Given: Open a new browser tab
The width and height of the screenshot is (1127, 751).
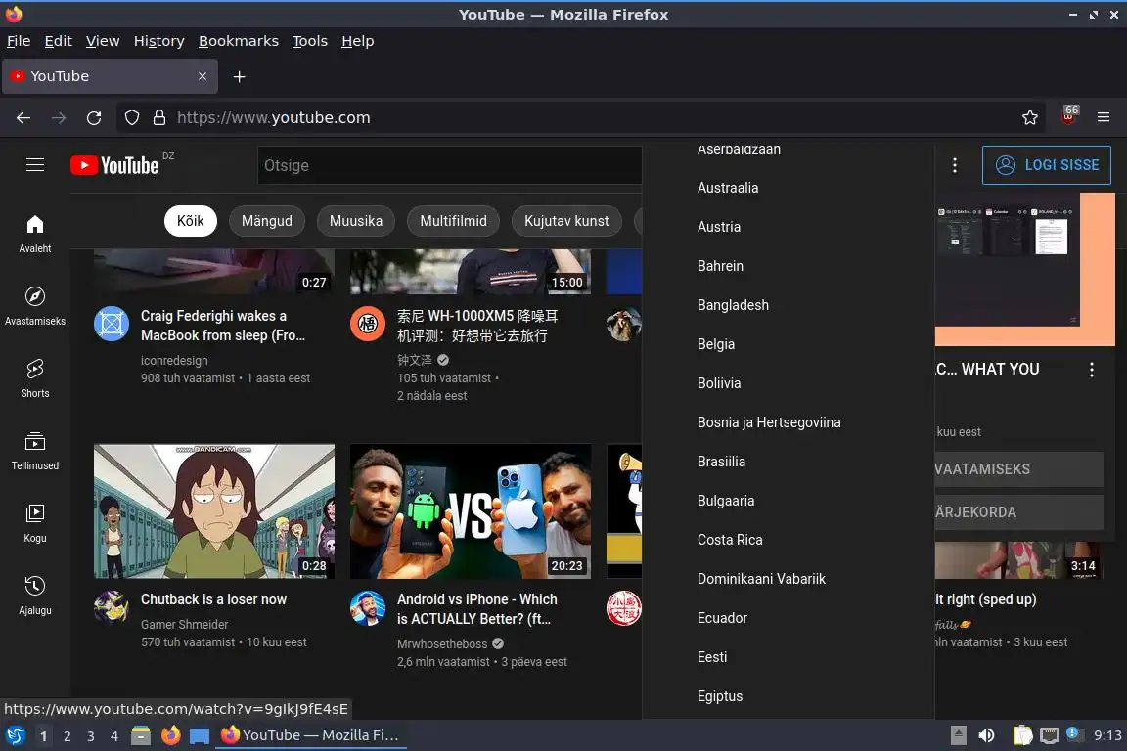Looking at the screenshot, I should [240, 77].
